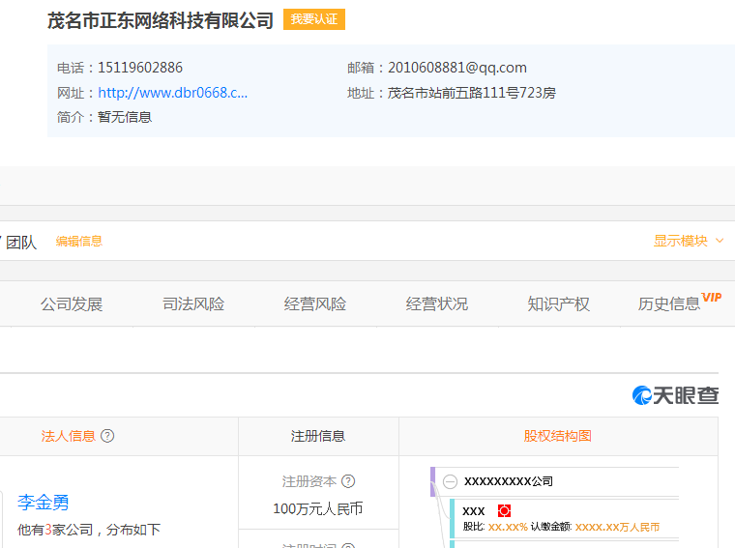The height and width of the screenshot is (548, 735).
Task: Select the 经营风险 tab
Action: click(x=315, y=304)
